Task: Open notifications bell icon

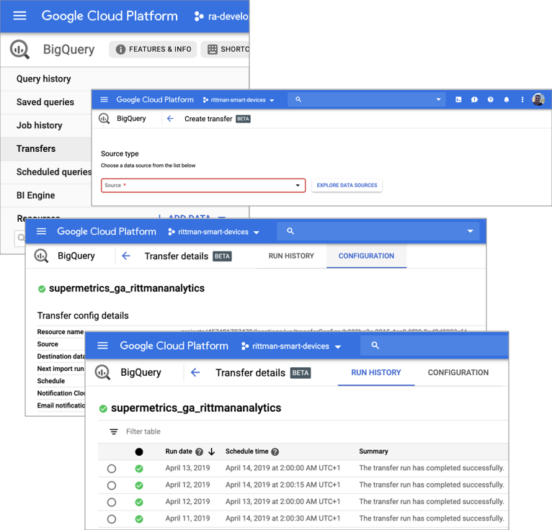Action: tap(506, 99)
